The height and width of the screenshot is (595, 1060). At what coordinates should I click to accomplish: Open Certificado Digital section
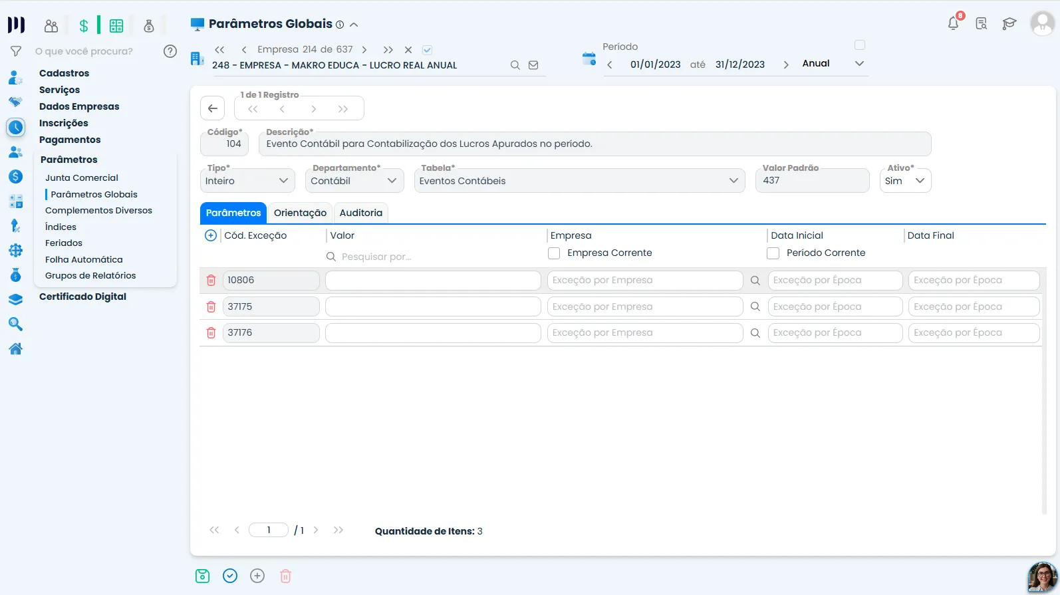tap(82, 297)
